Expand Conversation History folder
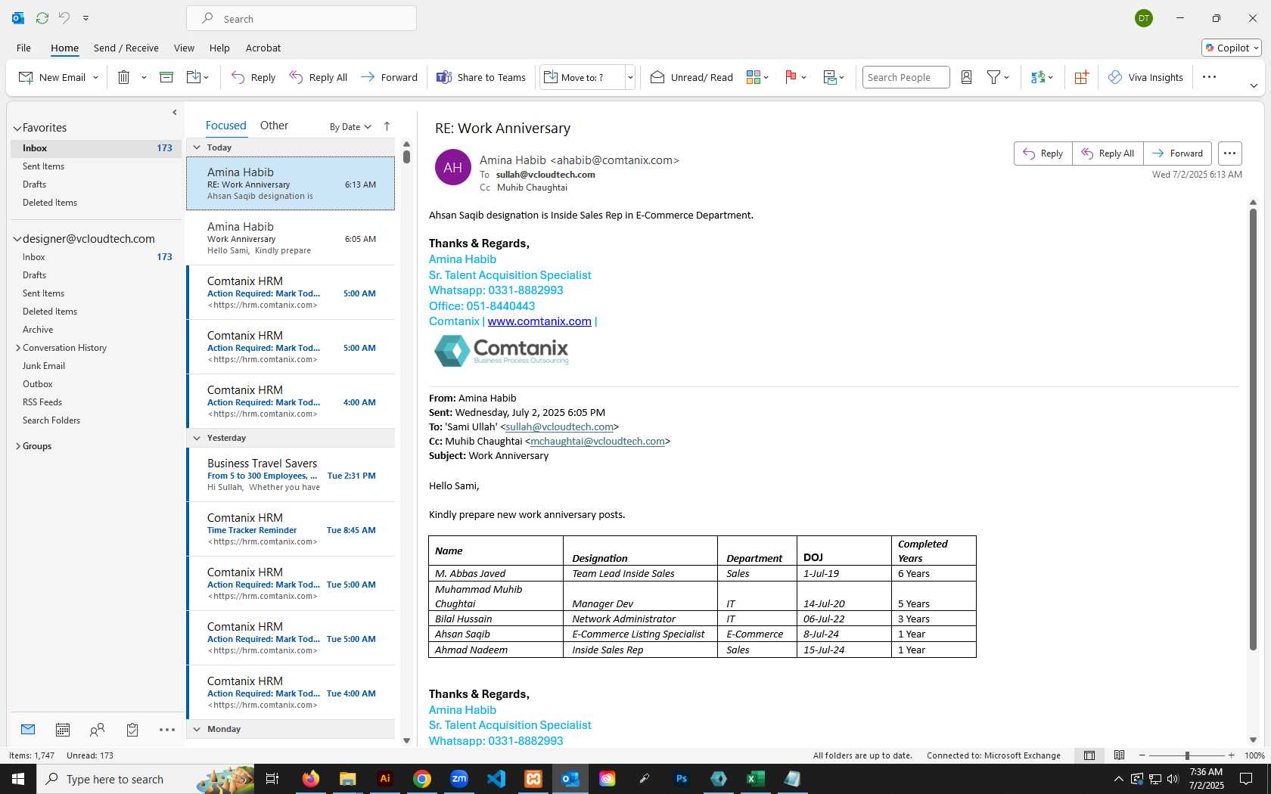Image resolution: width=1271 pixels, height=794 pixels. pos(18,348)
